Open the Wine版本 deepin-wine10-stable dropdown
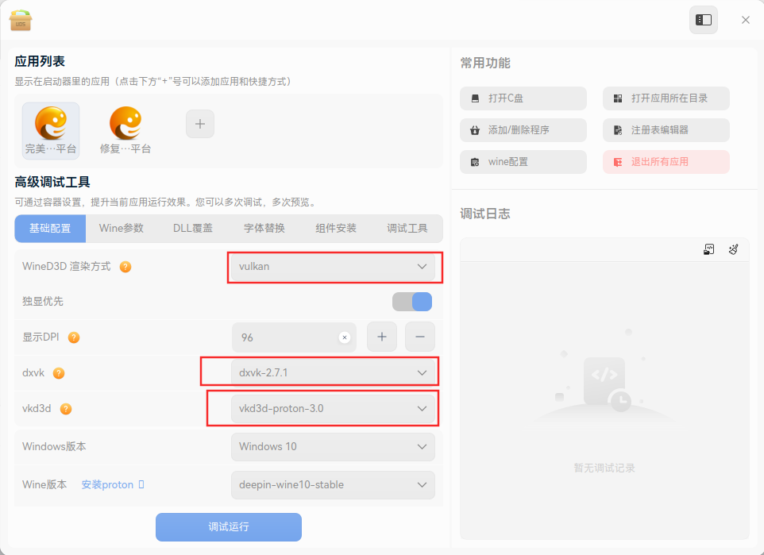The height and width of the screenshot is (555, 764). coord(334,485)
